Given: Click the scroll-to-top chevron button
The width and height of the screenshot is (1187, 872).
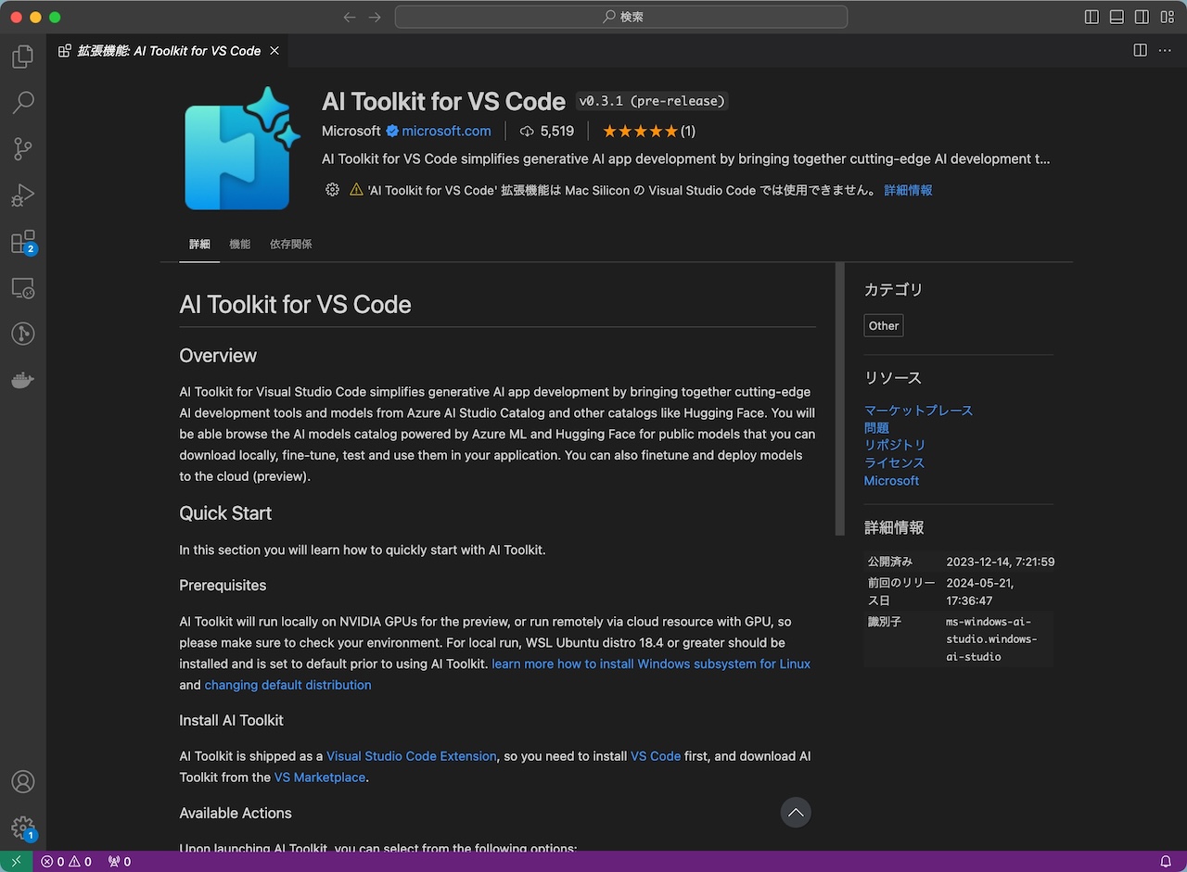Looking at the screenshot, I should coord(796,813).
